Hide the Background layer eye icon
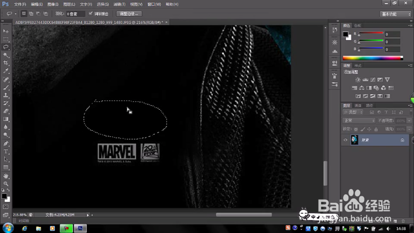Image resolution: width=414 pixels, height=233 pixels. click(x=345, y=140)
